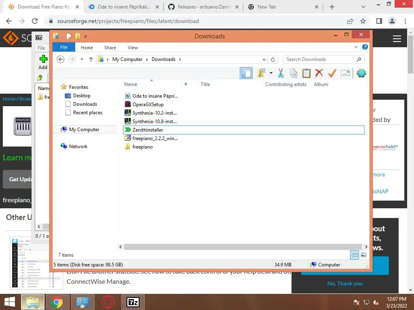Select Network in the navigation pane
The image size is (414, 310).
(78, 146)
